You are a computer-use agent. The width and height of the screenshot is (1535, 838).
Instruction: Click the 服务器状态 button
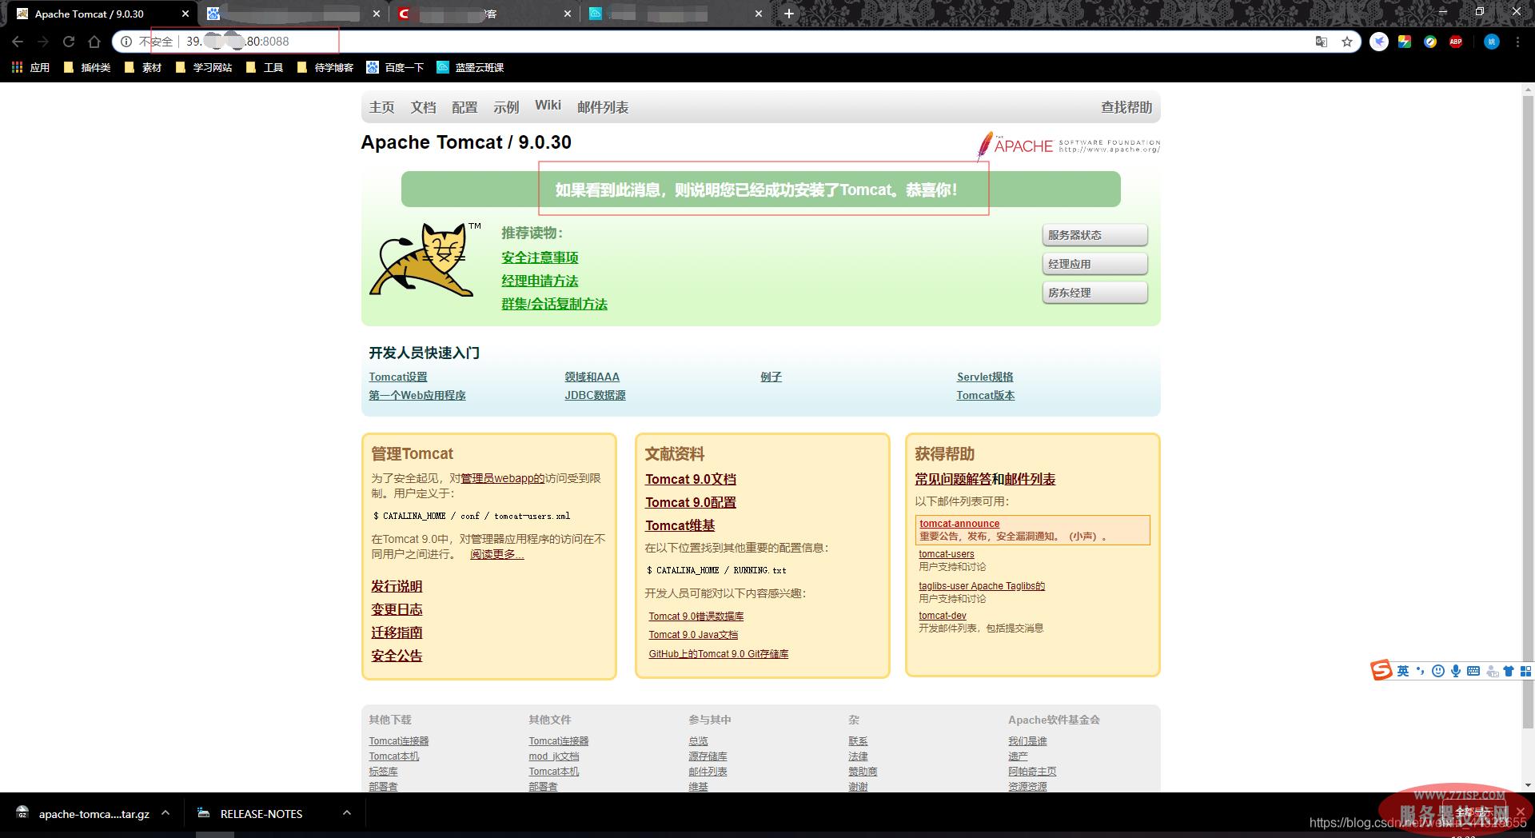[x=1094, y=235]
